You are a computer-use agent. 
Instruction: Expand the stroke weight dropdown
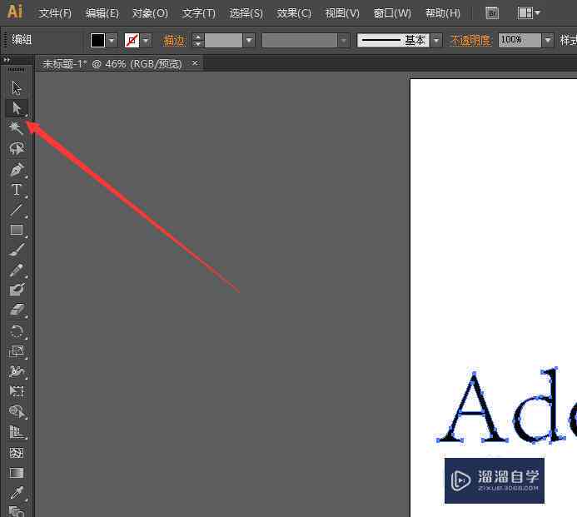point(249,40)
